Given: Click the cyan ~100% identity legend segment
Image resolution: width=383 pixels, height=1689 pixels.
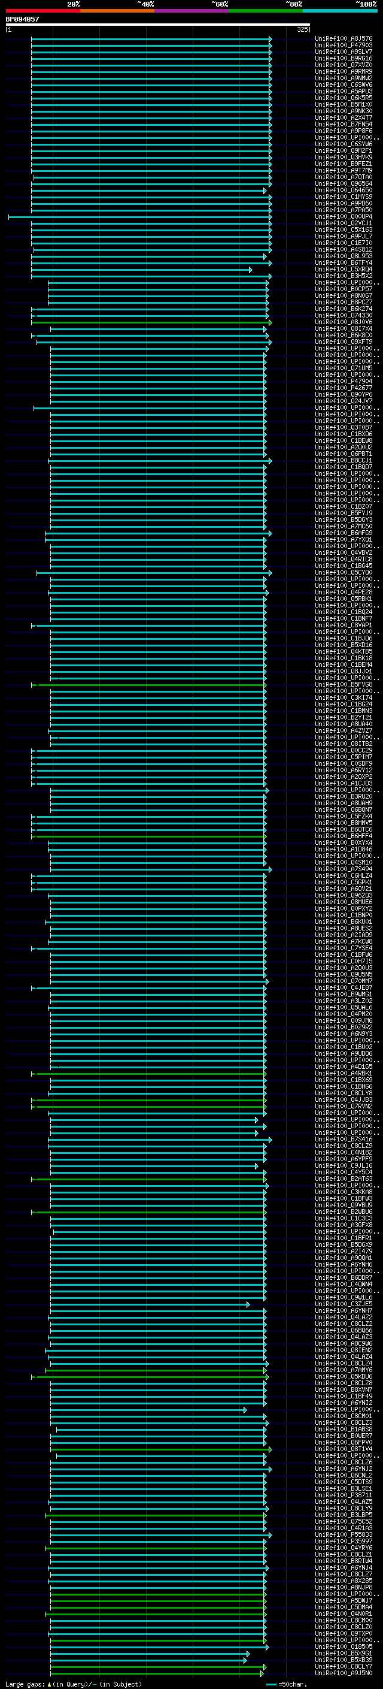Looking at the screenshot, I should click(340, 11).
